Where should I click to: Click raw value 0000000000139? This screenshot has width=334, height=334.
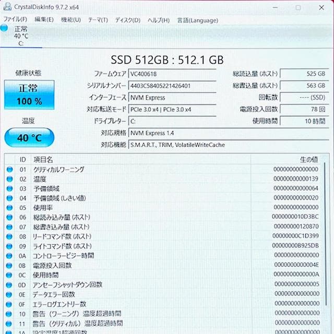[x=296, y=178]
